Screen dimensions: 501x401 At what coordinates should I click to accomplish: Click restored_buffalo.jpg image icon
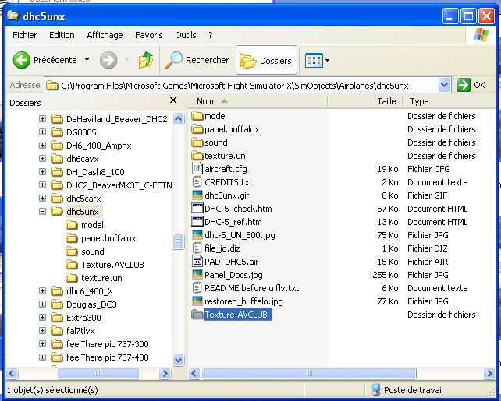click(x=197, y=301)
